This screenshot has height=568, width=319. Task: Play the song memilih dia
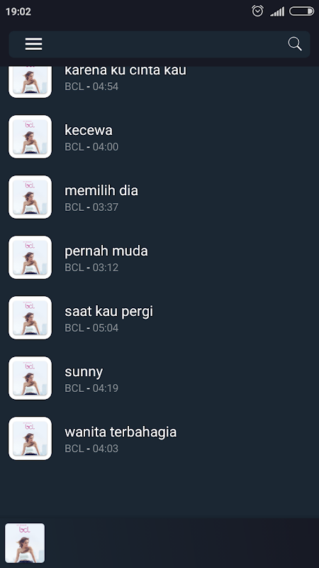(x=159, y=197)
